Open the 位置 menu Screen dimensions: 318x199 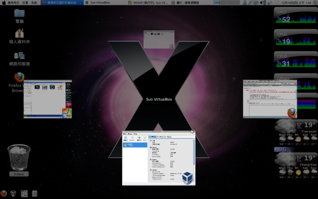[x=25, y=2]
